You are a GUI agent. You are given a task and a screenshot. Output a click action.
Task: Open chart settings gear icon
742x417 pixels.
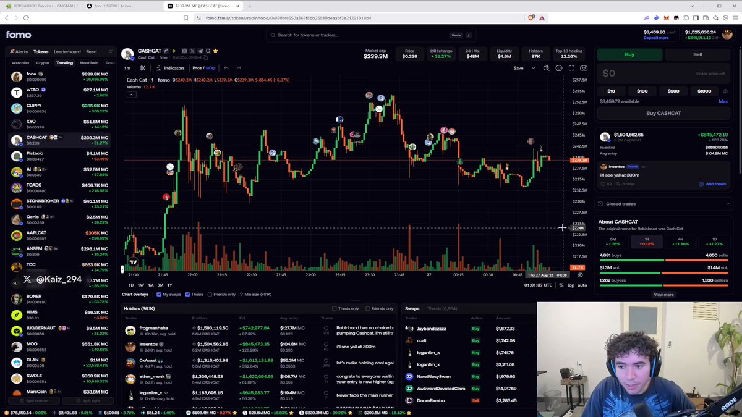point(559,68)
